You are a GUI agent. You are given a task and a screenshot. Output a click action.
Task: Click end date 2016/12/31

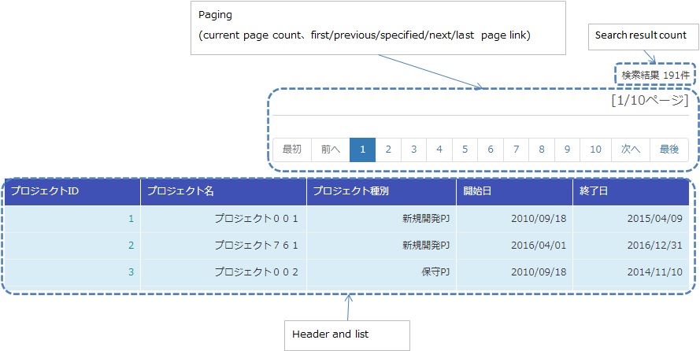coord(631,246)
